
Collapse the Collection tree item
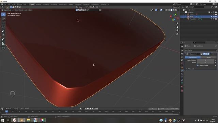184,12
